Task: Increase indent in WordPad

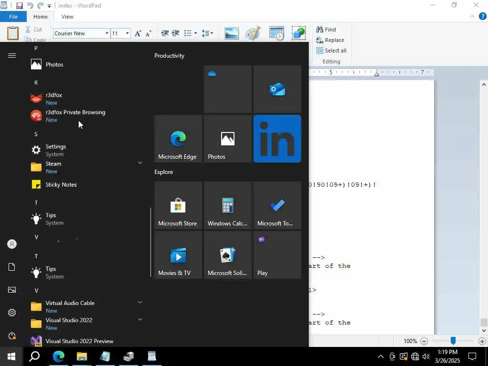Action: [x=175, y=33]
